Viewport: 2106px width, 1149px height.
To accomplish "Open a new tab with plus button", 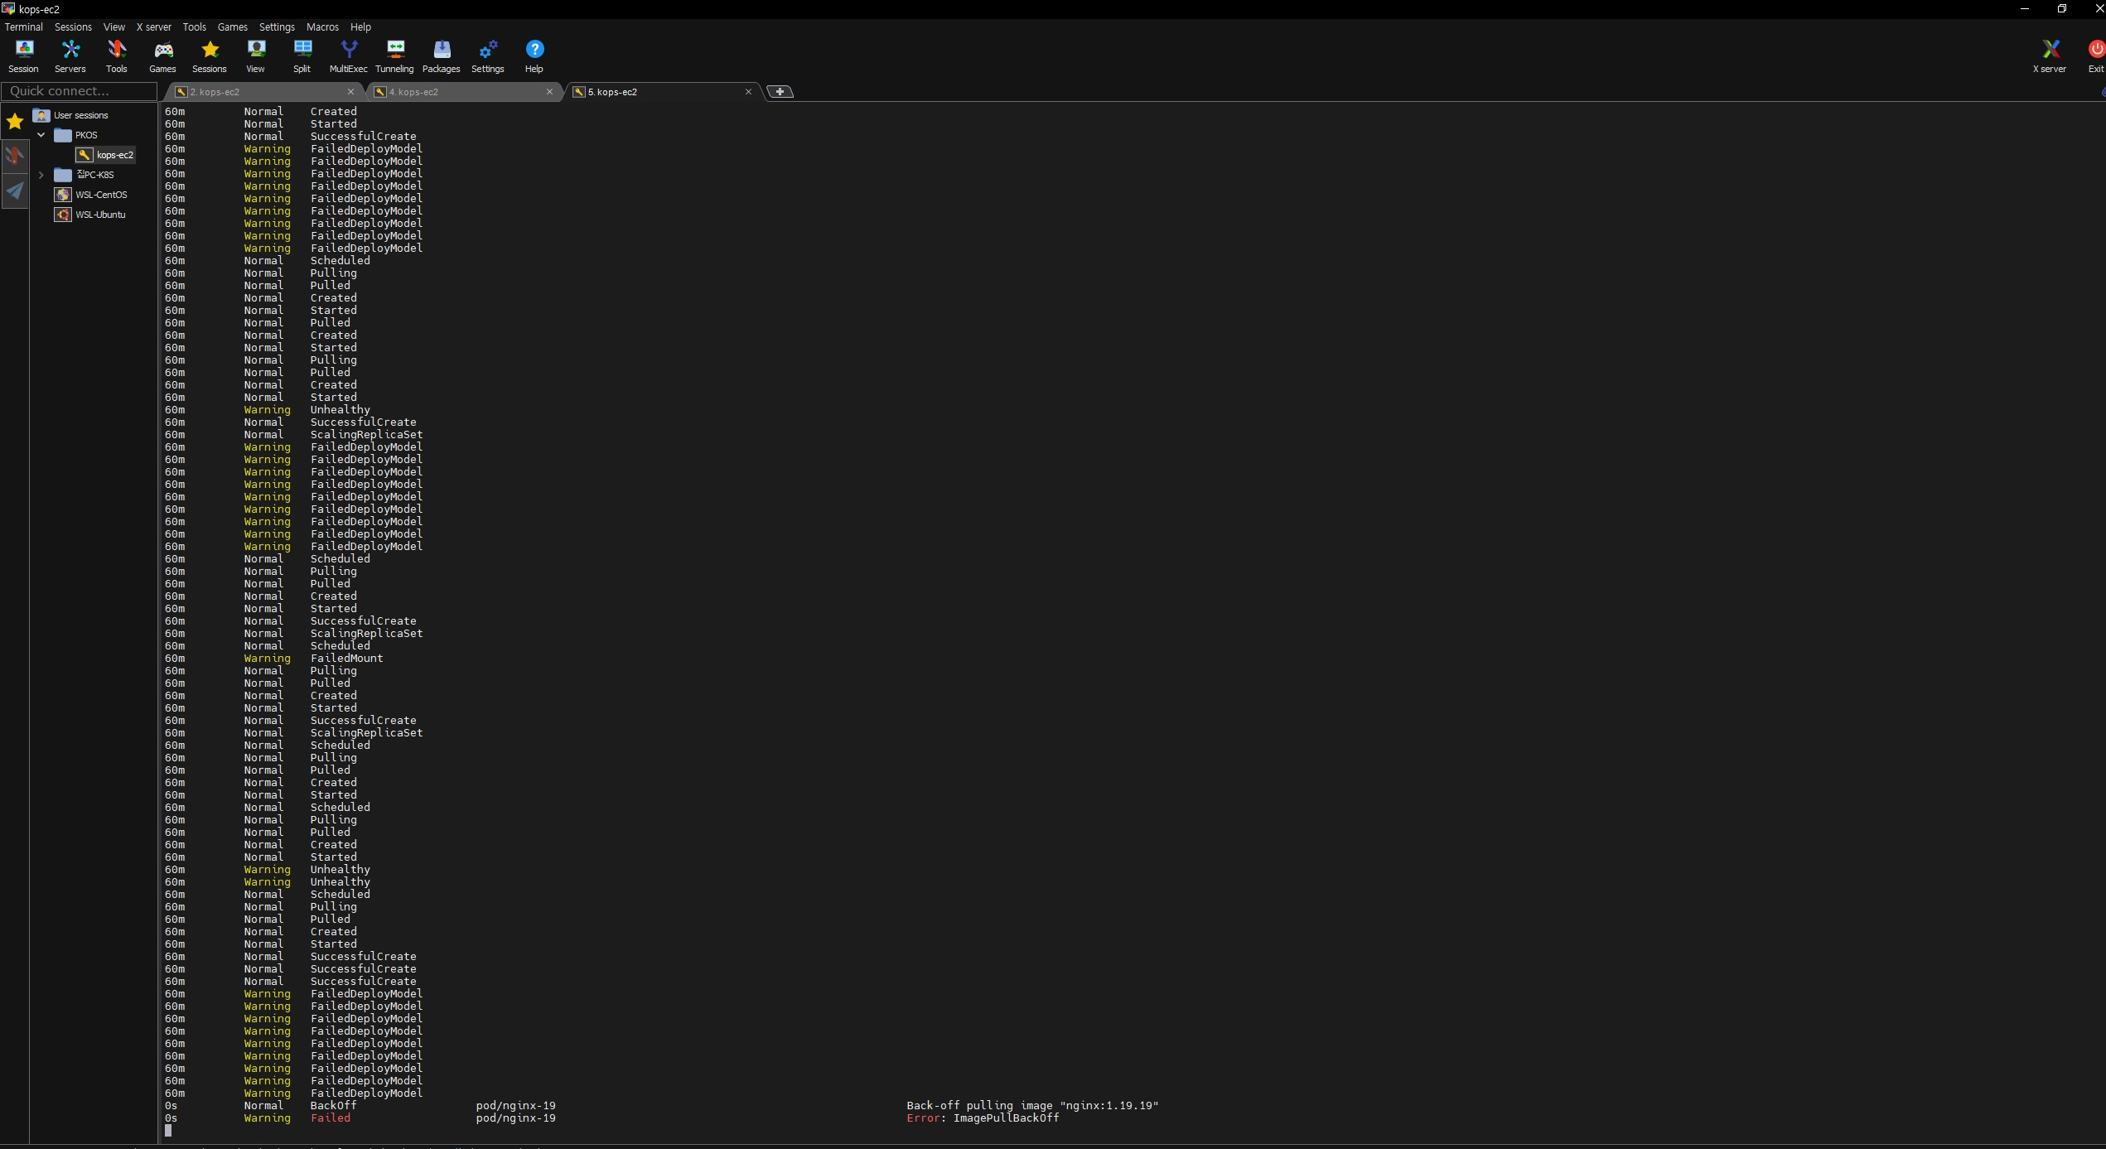I will click(x=780, y=92).
